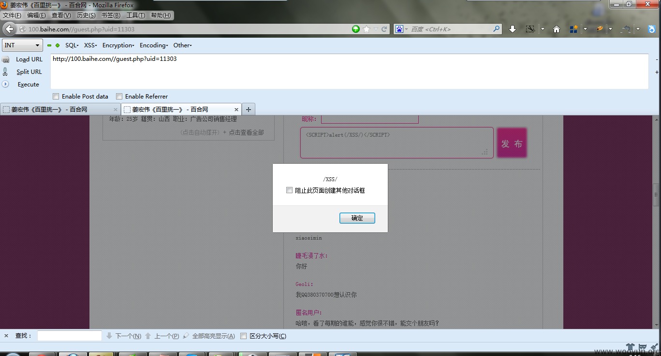Expand the SQL dropdown menu
Viewport: 661px width, 356px height.
pyautogui.click(x=72, y=45)
